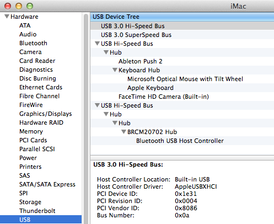Collapse the BRCM20702 Hub triangle
Image resolution: width=274 pixels, height=224 pixels.
pyautogui.click(x=123, y=132)
